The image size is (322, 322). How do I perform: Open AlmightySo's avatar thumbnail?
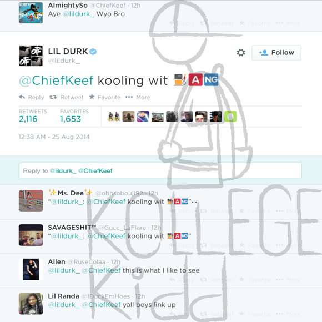coord(31,13)
